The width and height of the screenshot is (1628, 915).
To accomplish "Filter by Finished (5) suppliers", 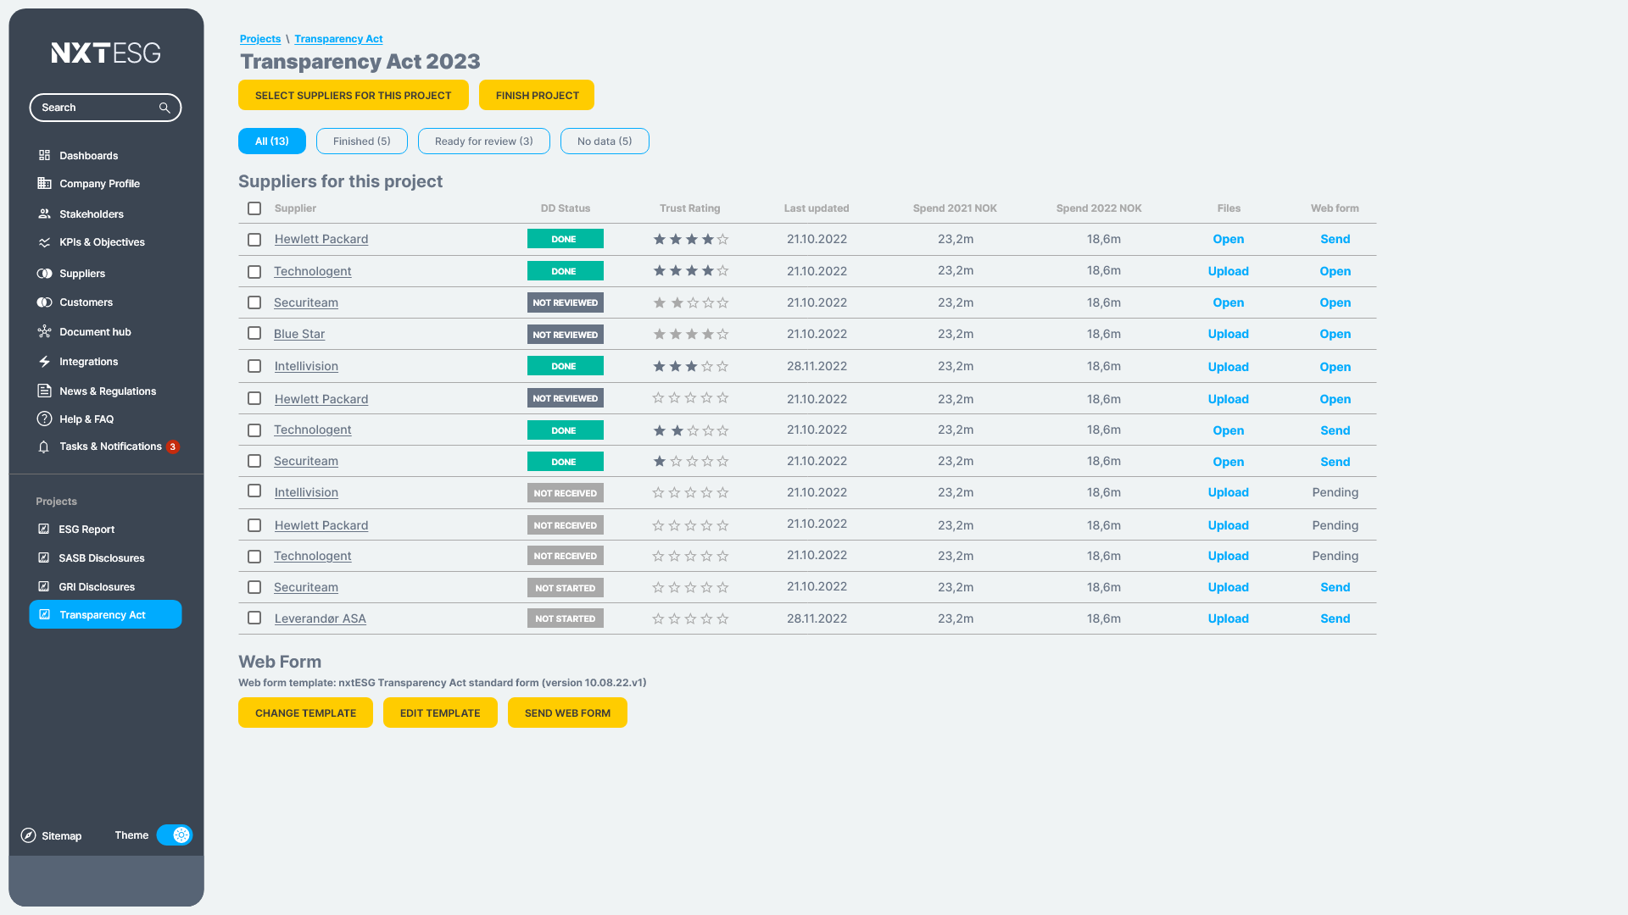I will tap(362, 141).
